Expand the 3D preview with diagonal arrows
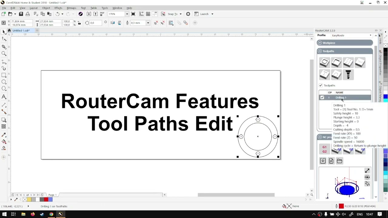Image resolution: width=388 pixels, height=218 pixels. [367, 171]
